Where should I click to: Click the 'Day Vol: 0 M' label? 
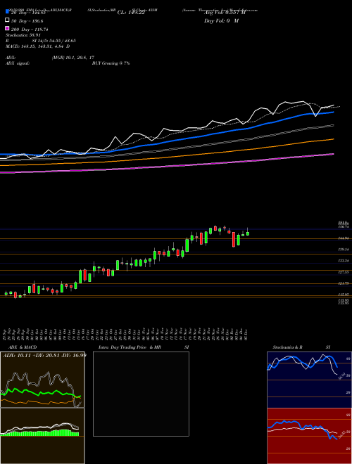coord(221,21)
